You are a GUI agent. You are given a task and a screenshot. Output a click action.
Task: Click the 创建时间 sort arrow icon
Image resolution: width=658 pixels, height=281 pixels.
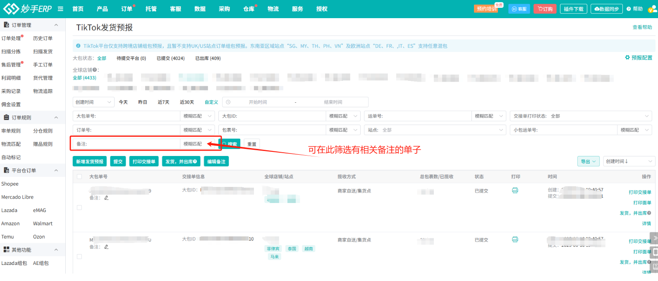pyautogui.click(x=627, y=161)
